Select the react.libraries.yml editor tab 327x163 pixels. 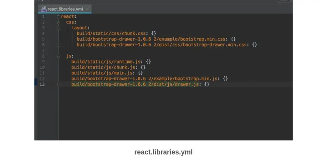[x=65, y=9]
